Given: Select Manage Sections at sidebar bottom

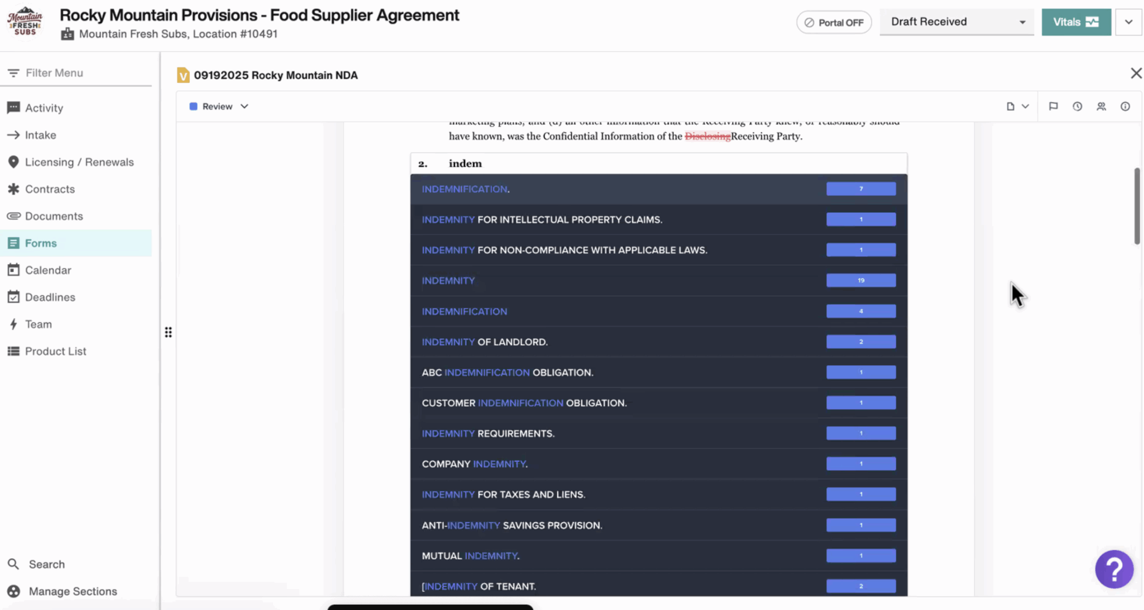Looking at the screenshot, I should [72, 591].
